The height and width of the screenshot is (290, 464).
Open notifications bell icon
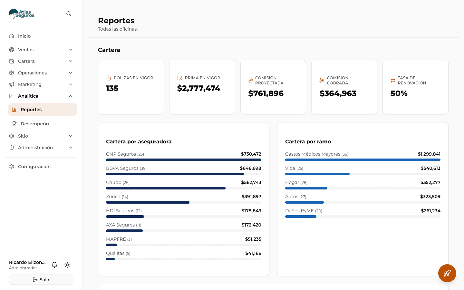[x=54, y=265]
